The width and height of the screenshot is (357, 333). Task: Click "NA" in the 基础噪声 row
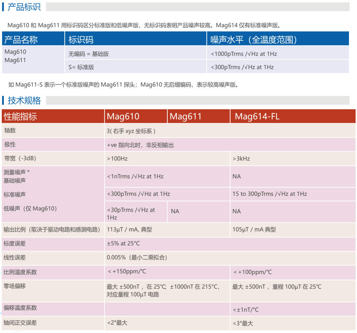click(x=236, y=177)
